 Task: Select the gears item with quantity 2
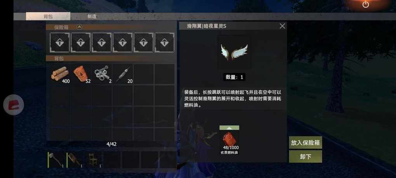(102, 74)
